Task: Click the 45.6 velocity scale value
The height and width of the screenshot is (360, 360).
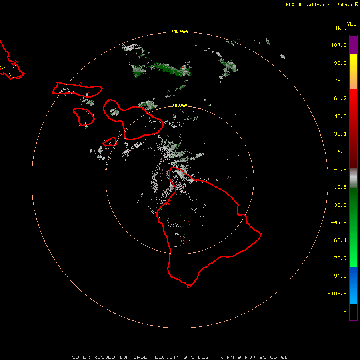Action: [340, 116]
